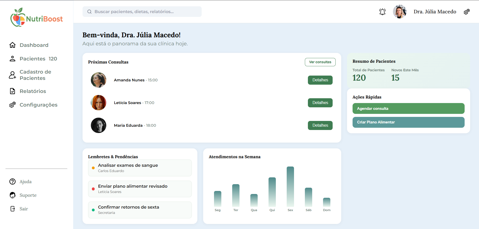Open the Suporte link
479x229 pixels.
tap(28, 195)
